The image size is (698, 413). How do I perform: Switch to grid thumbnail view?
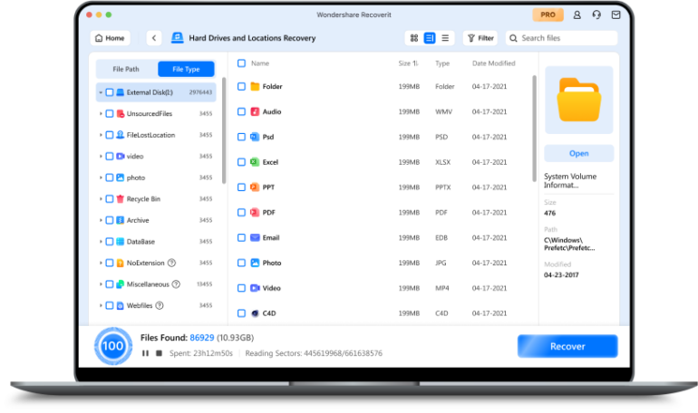tap(414, 38)
